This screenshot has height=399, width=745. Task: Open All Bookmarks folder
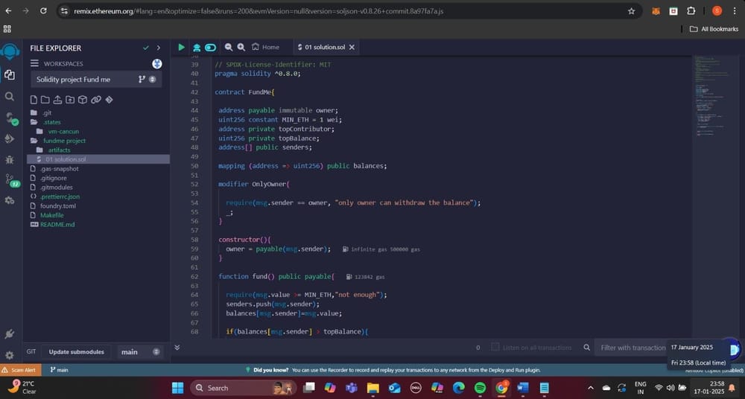click(x=714, y=29)
